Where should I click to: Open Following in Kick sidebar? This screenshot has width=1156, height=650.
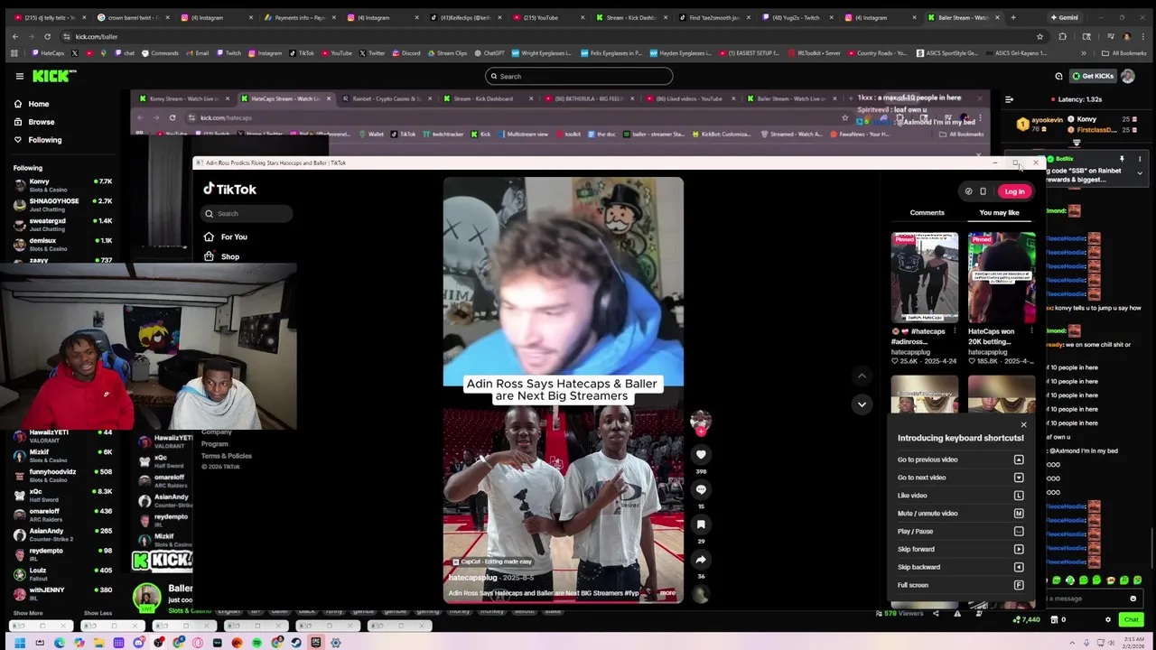(x=44, y=140)
